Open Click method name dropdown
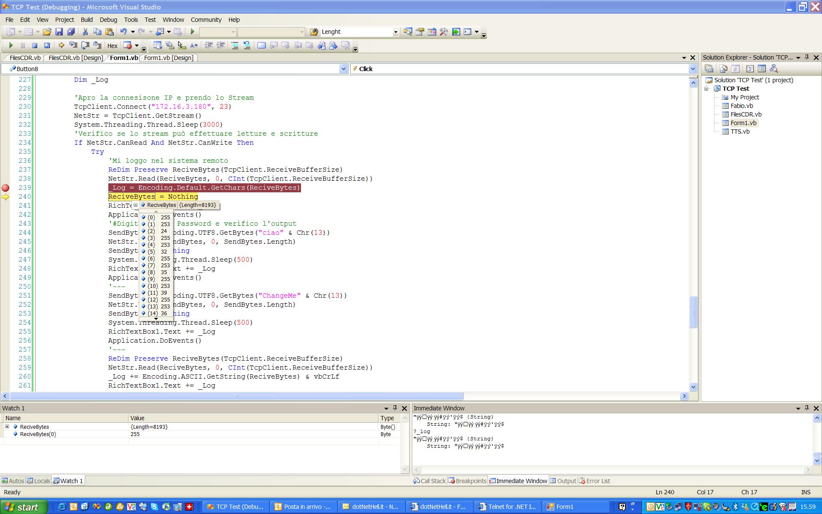This screenshot has width=822, height=514. (x=693, y=69)
